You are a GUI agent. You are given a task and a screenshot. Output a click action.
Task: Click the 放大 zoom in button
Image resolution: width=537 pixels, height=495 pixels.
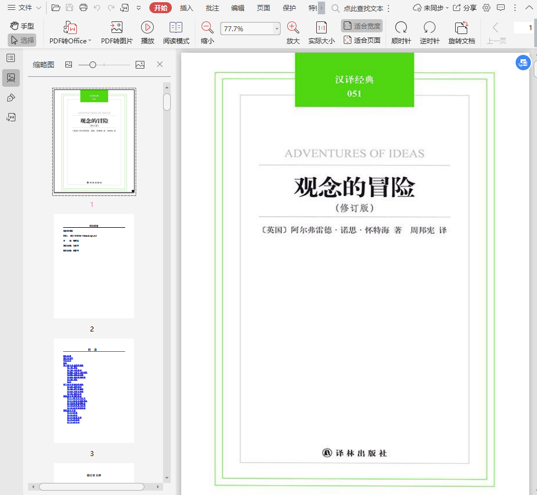[293, 33]
